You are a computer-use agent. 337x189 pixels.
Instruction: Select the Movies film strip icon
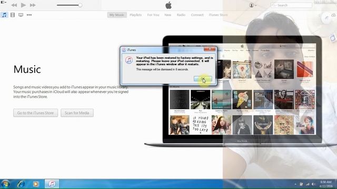coord(13,15)
